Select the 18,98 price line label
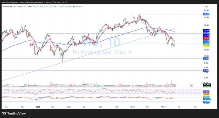The image size is (219, 118). click(x=206, y=14)
